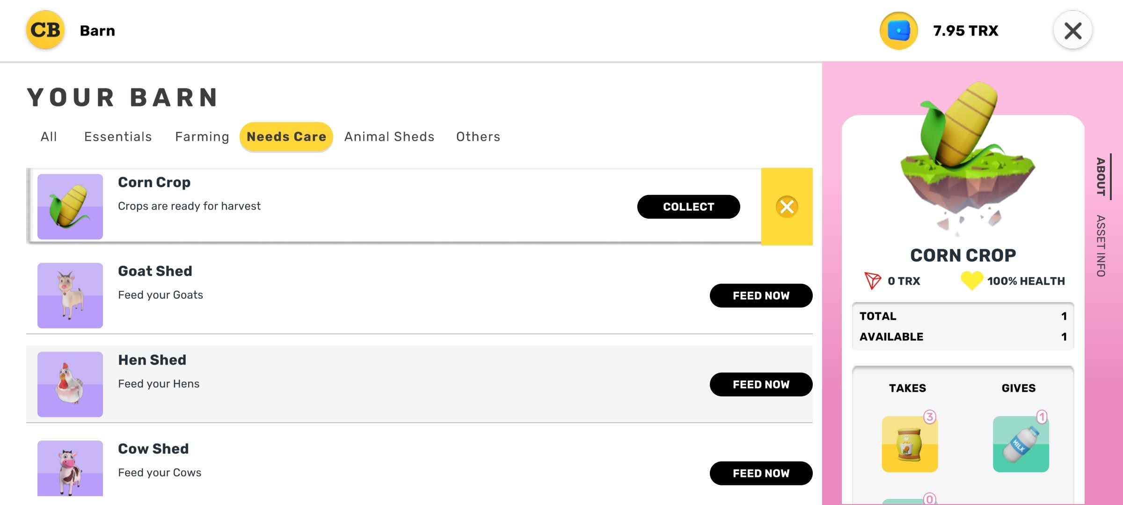The image size is (1123, 505).
Task: Open the blue wallet icon
Action: (x=898, y=31)
